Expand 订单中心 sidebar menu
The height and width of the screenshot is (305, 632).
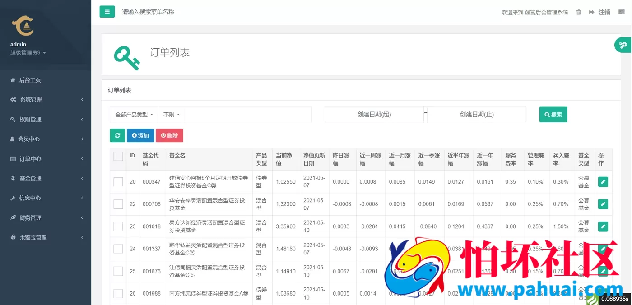tap(46, 159)
